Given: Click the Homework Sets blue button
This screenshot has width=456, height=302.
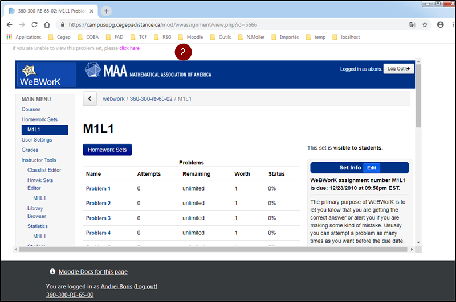Looking at the screenshot, I should pyautogui.click(x=107, y=150).
